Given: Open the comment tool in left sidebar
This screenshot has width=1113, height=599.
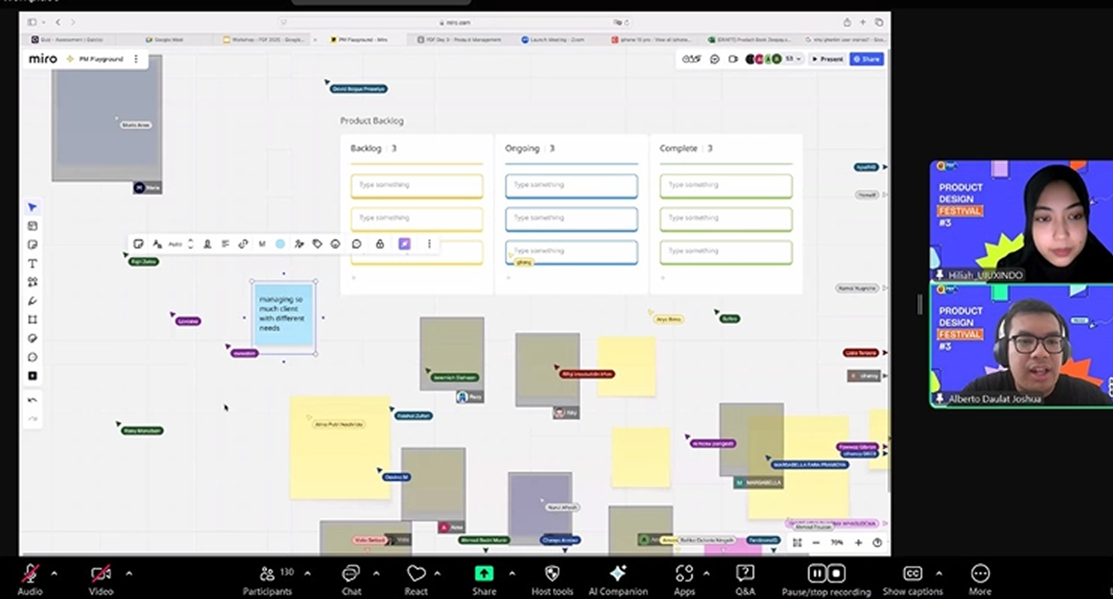Looking at the screenshot, I should 32,357.
